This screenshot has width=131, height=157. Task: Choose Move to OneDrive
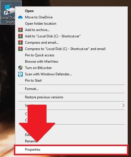[72, 17]
